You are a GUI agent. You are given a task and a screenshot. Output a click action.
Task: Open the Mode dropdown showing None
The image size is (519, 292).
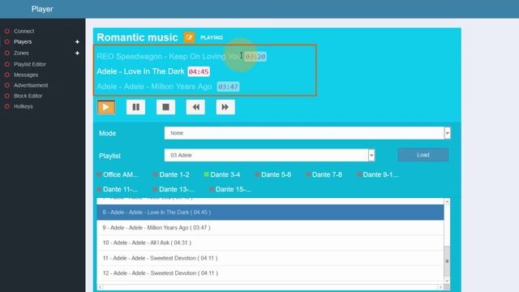point(307,133)
